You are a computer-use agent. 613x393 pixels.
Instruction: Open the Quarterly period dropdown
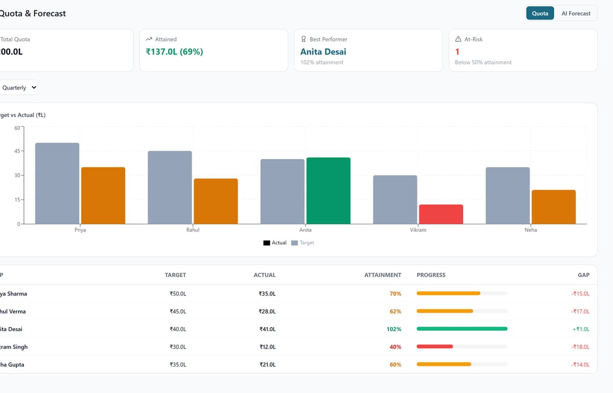tap(18, 87)
